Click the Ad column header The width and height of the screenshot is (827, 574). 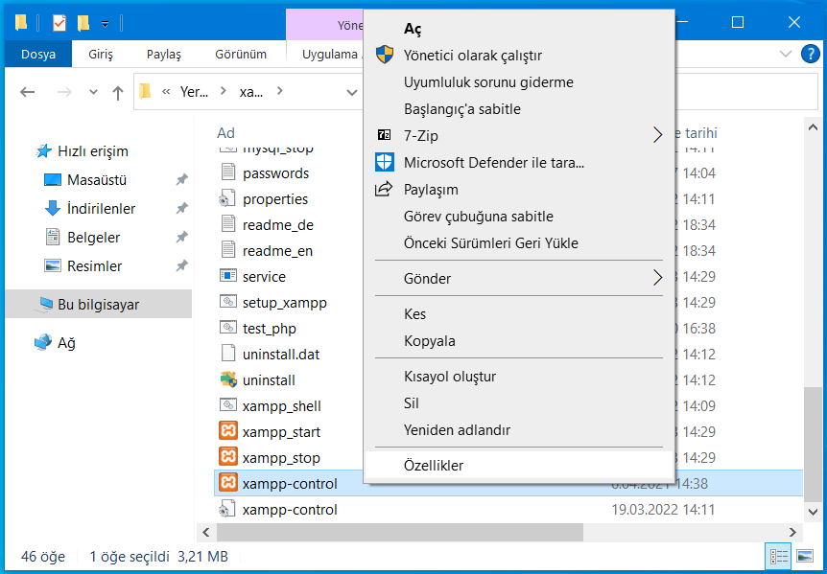click(225, 132)
